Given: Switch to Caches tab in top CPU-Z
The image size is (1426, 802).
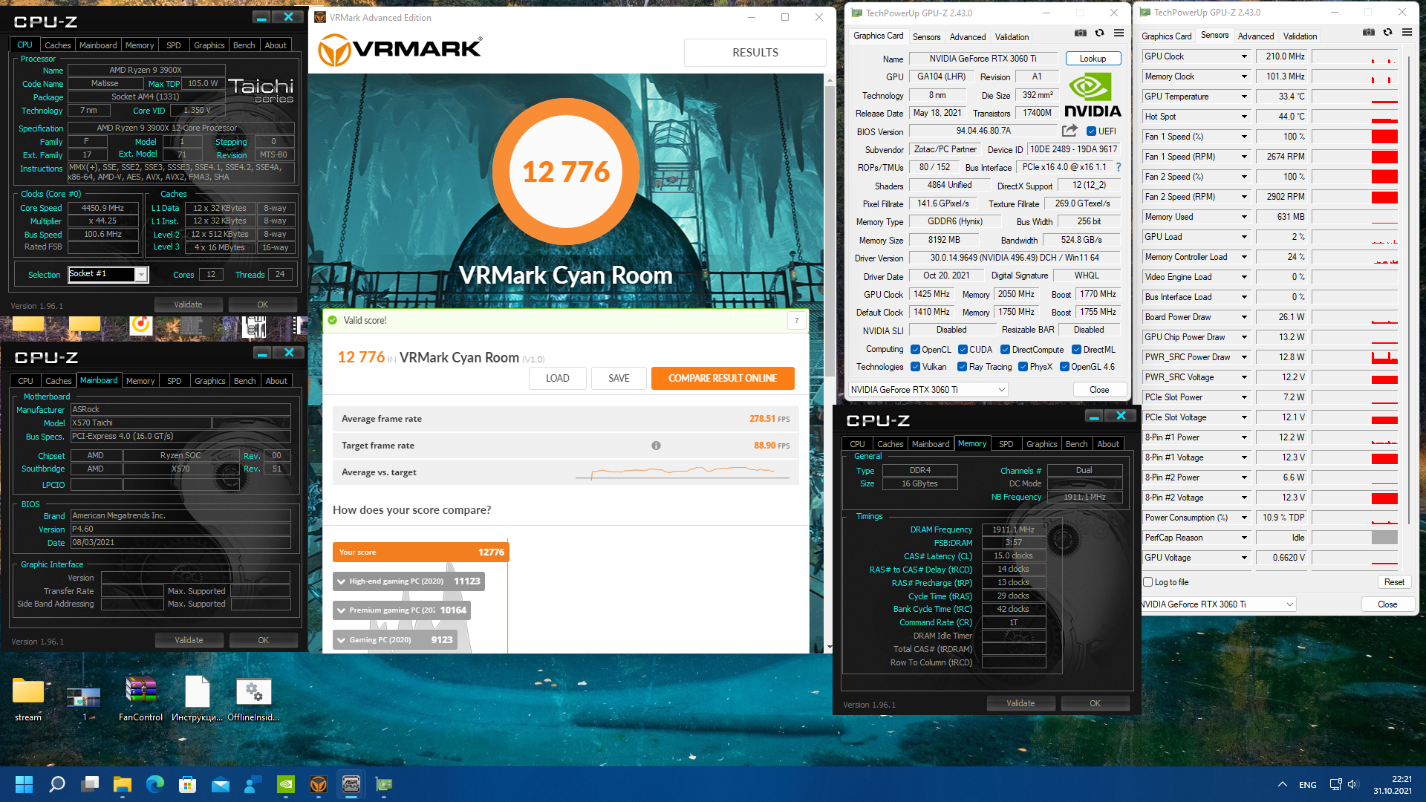Looking at the screenshot, I should tap(58, 45).
